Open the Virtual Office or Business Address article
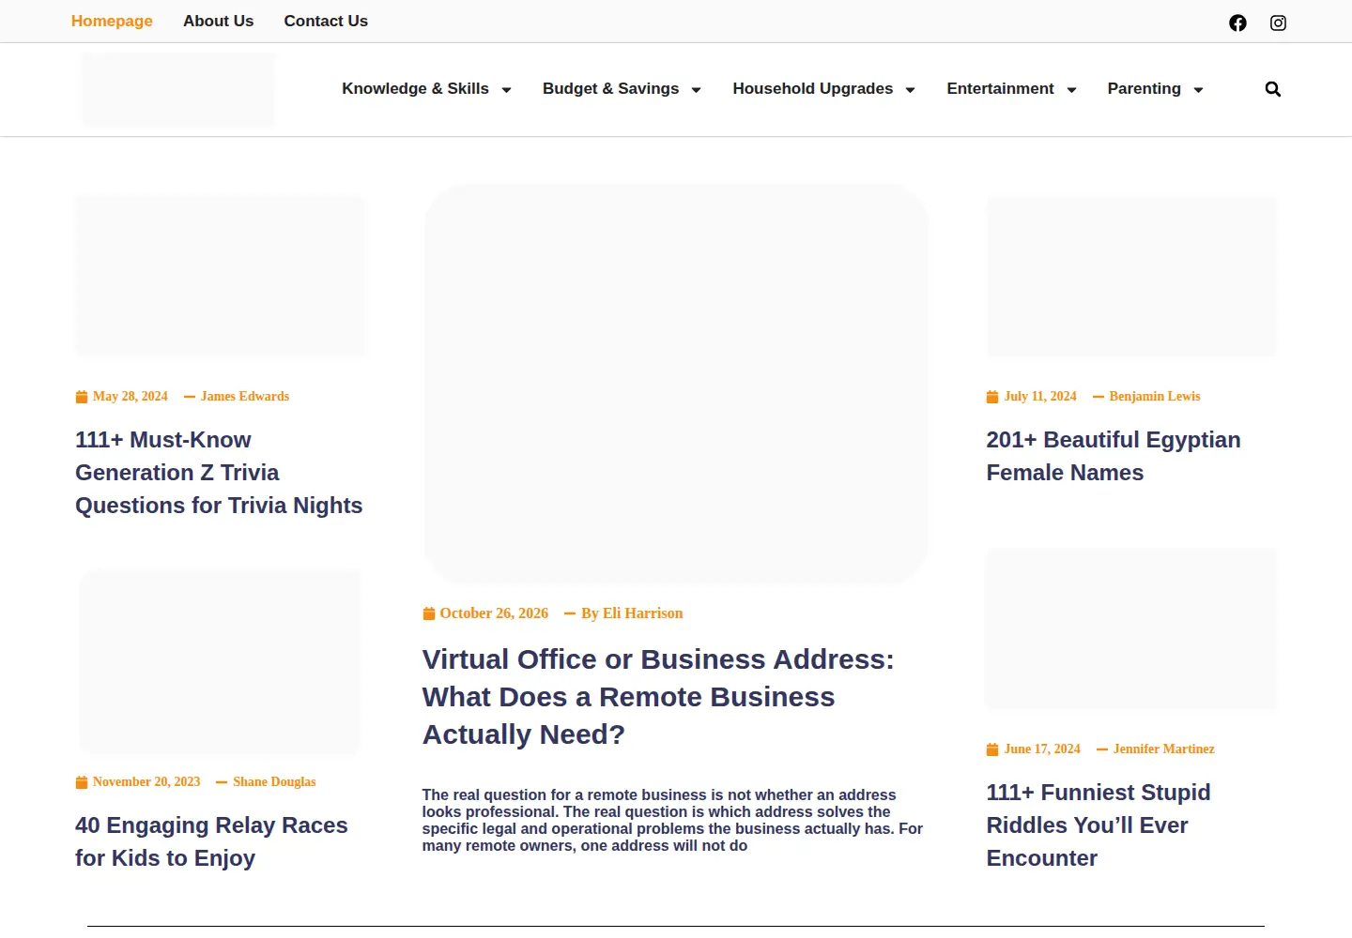This screenshot has width=1352, height=938. 657,697
